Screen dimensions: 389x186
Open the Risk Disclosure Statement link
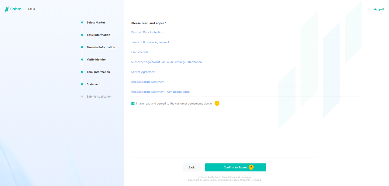pos(148,82)
